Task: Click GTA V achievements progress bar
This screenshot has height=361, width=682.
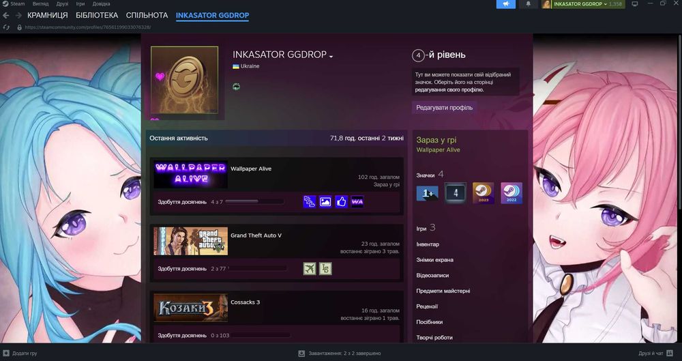Action: pyautogui.click(x=258, y=268)
